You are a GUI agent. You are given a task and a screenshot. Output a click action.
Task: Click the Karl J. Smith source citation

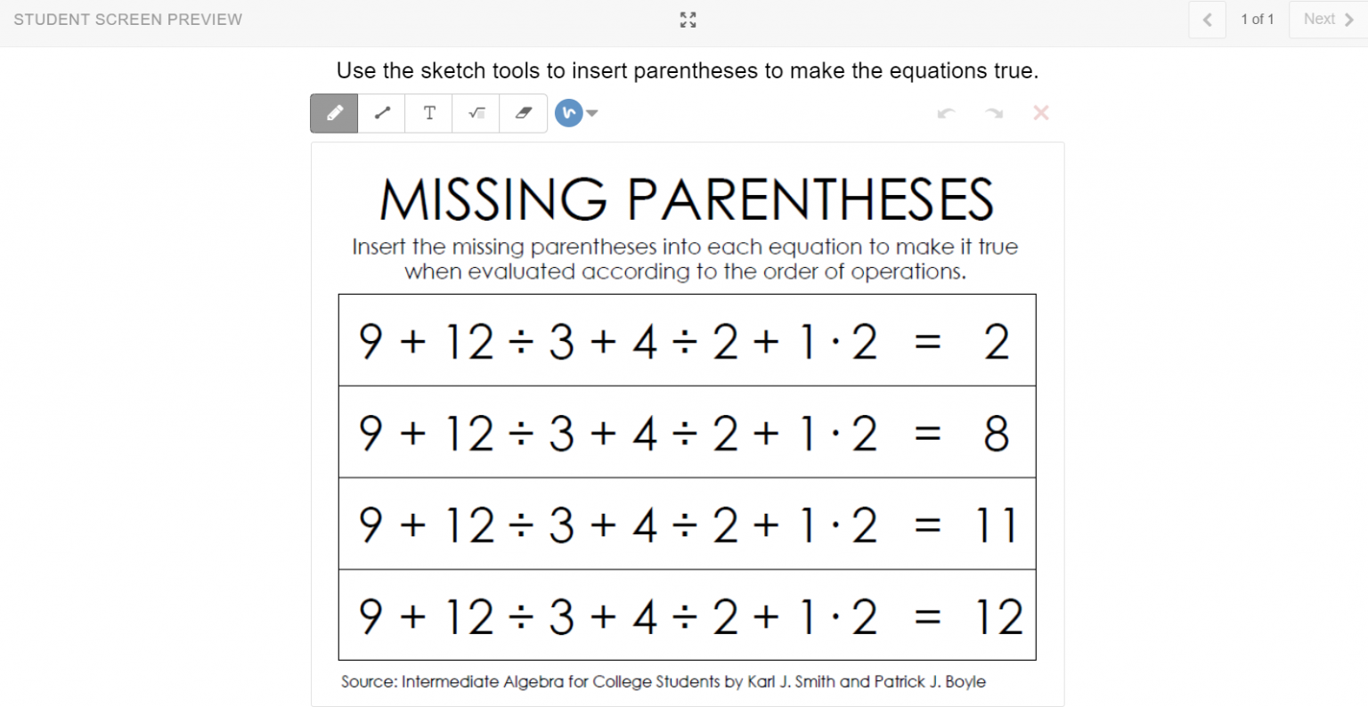click(x=663, y=681)
